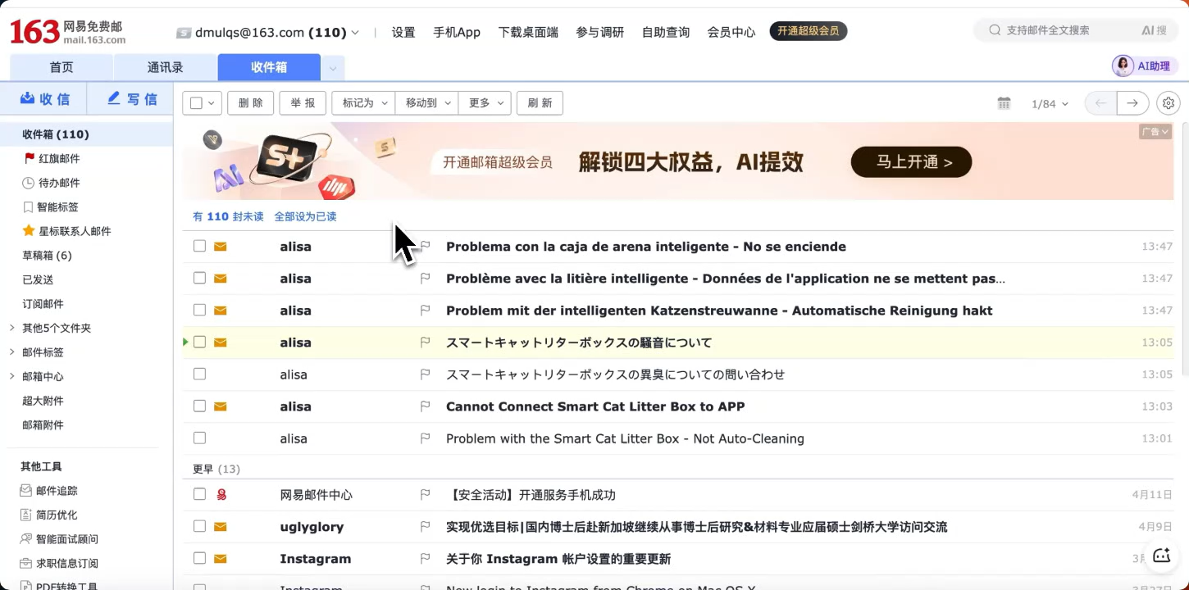Image resolution: width=1189 pixels, height=590 pixels.
Task: Click the envelope icon on the Instagram 帐户设置 email
Action: pos(220,558)
